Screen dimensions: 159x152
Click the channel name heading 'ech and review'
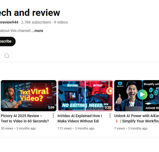[x=30, y=13]
